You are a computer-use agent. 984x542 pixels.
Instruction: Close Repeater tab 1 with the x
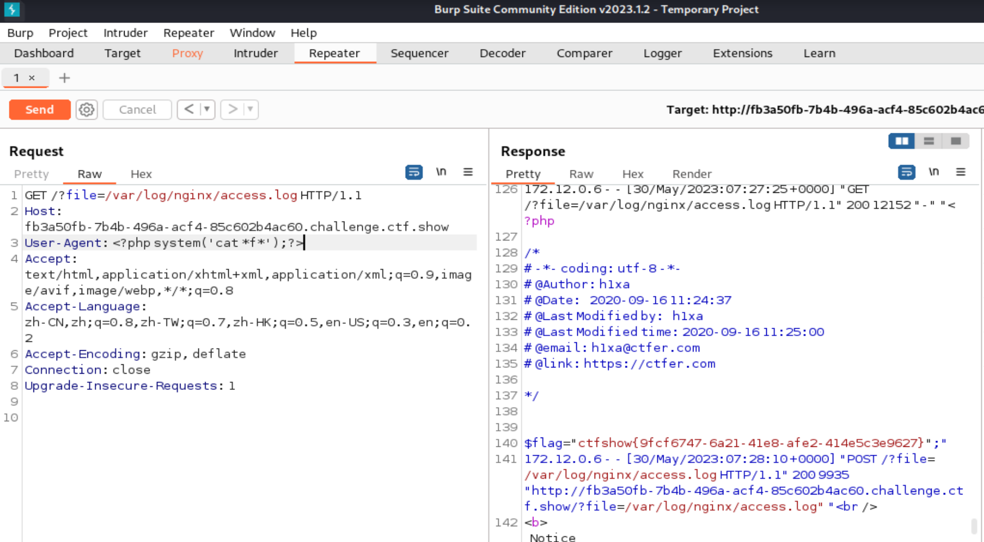click(32, 78)
